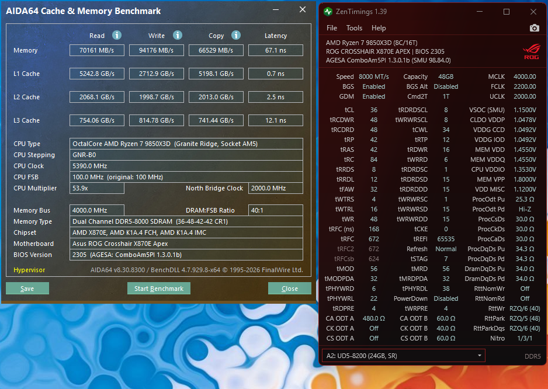Screen dimensions: 548x389
Task: Click Save button in AIDA64
Action: coord(27,289)
